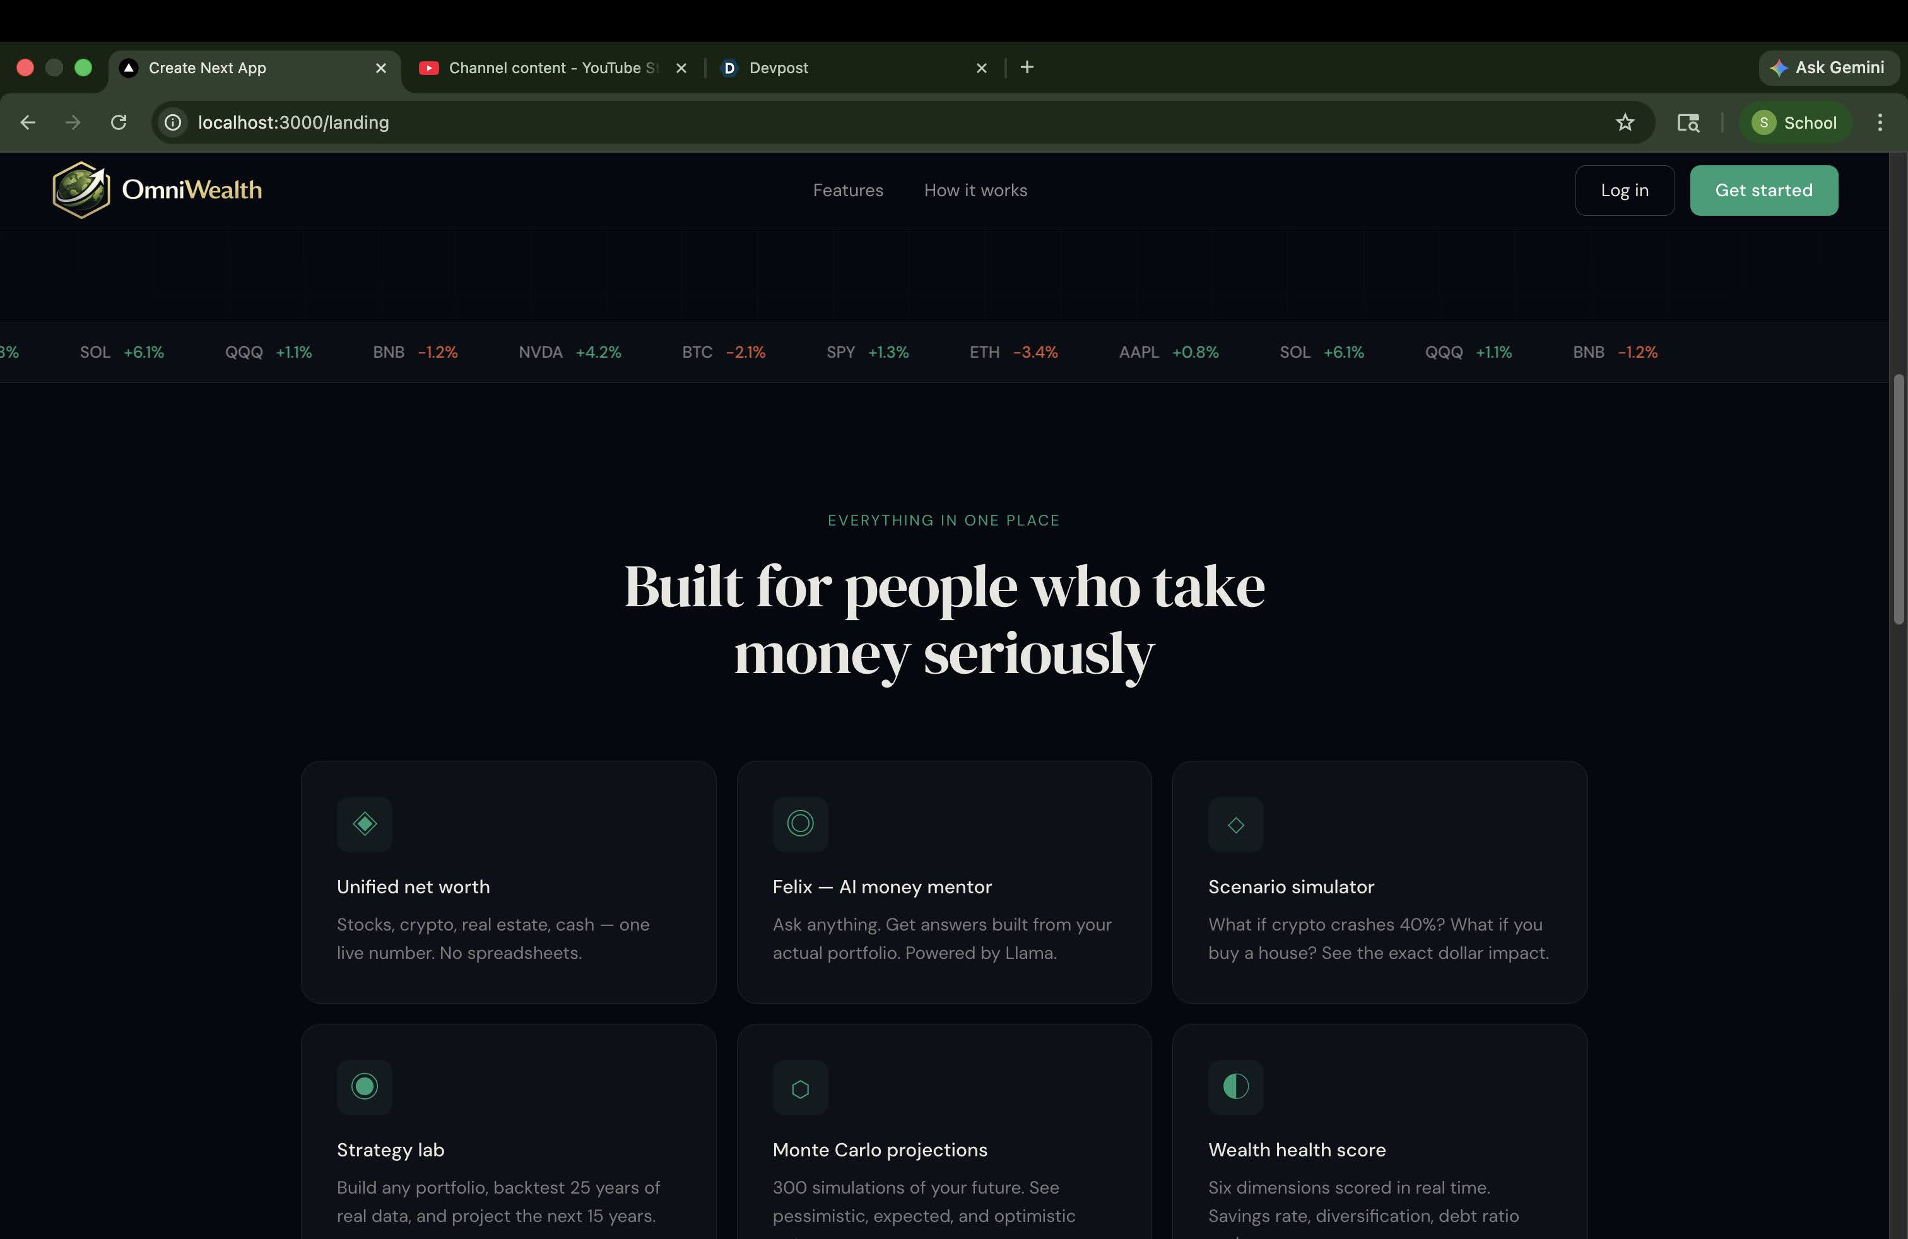Viewport: 1908px width, 1239px height.
Task: Open the Features nav link
Action: point(847,191)
